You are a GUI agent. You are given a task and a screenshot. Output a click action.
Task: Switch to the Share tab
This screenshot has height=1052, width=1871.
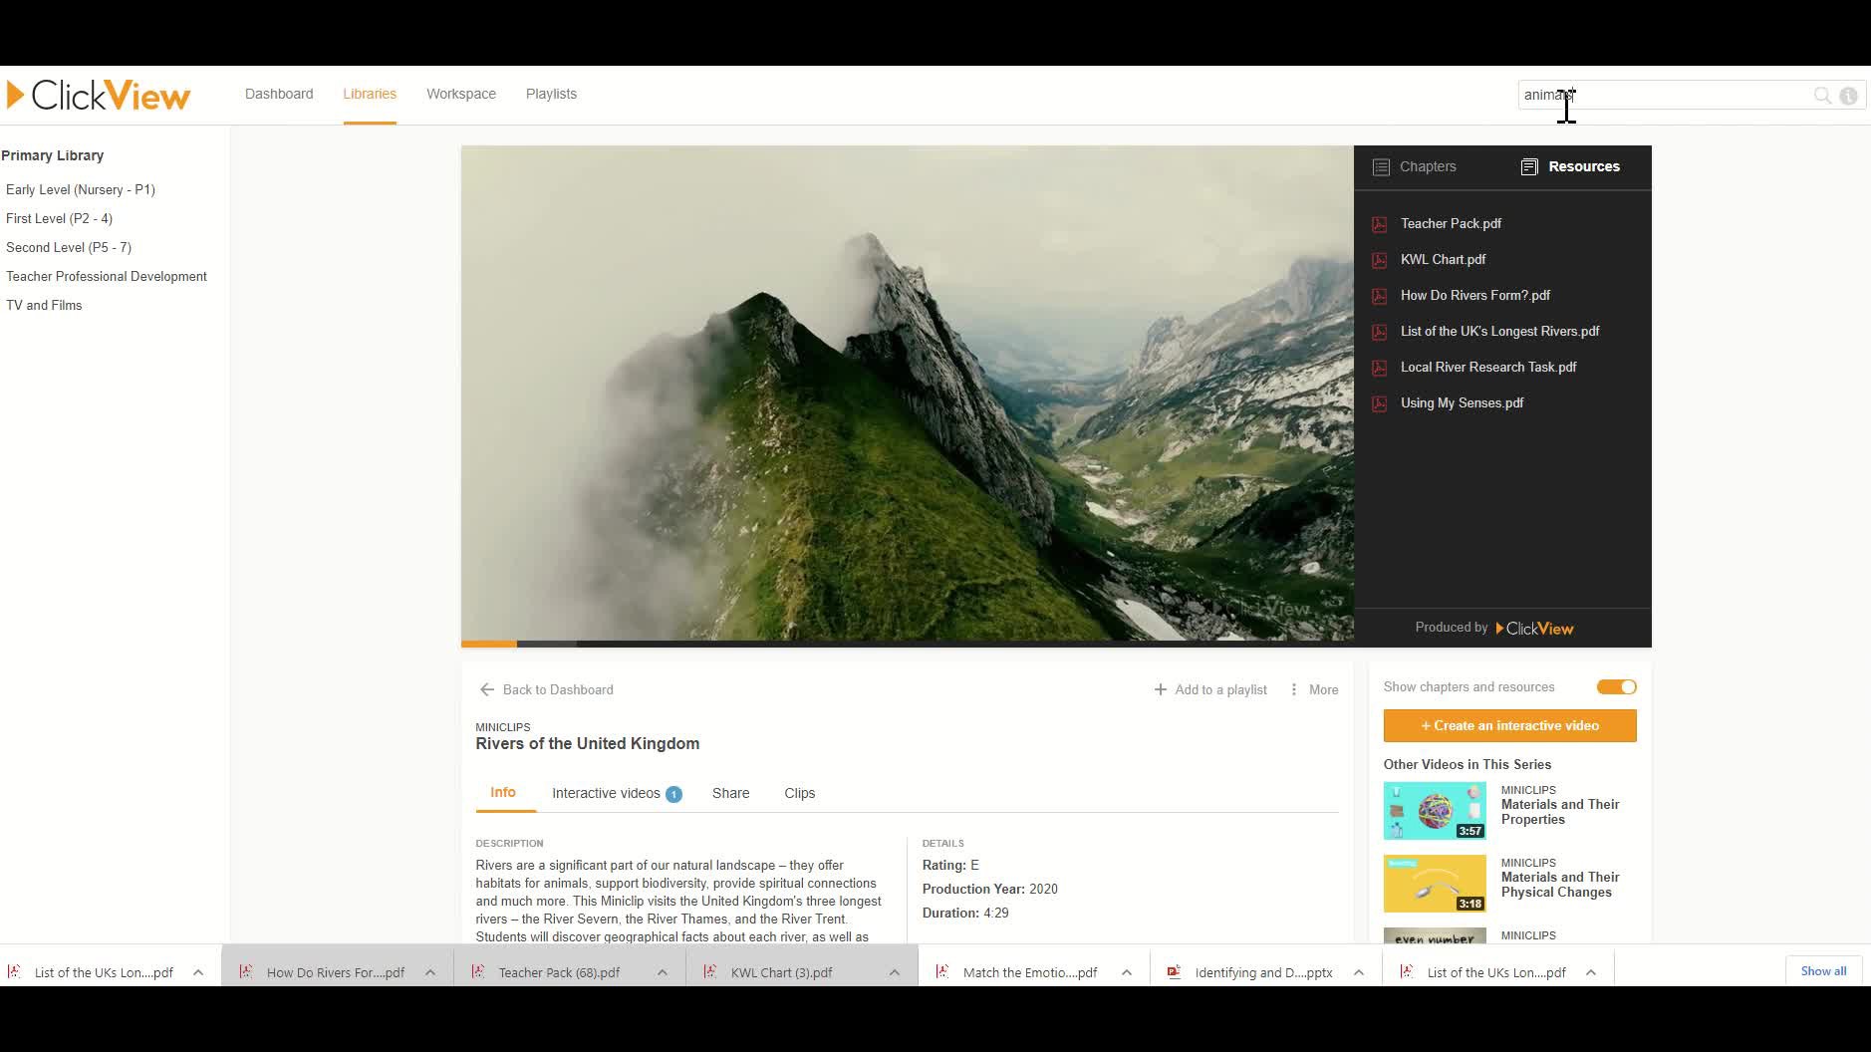(730, 793)
